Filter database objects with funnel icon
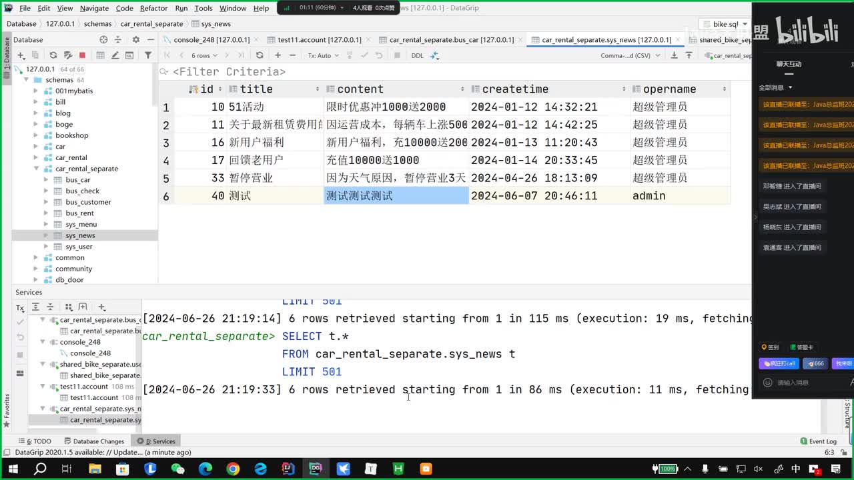This screenshot has height=480, width=854. tap(148, 55)
